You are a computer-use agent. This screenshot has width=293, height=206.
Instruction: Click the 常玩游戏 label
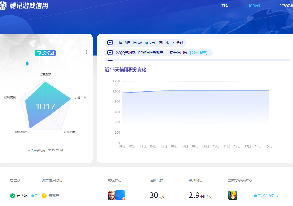[x=114, y=181]
